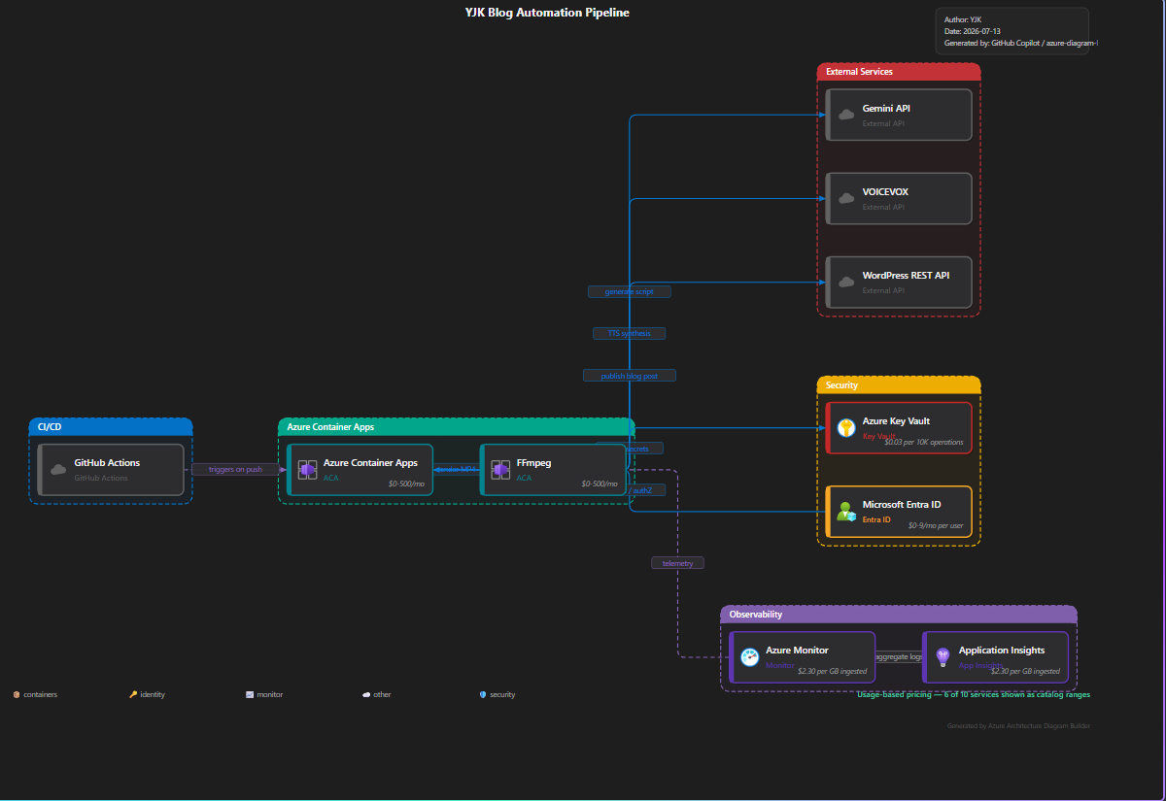Select the Azure Container Apps group header
Viewport: 1166px width, 801px height.
(457, 426)
